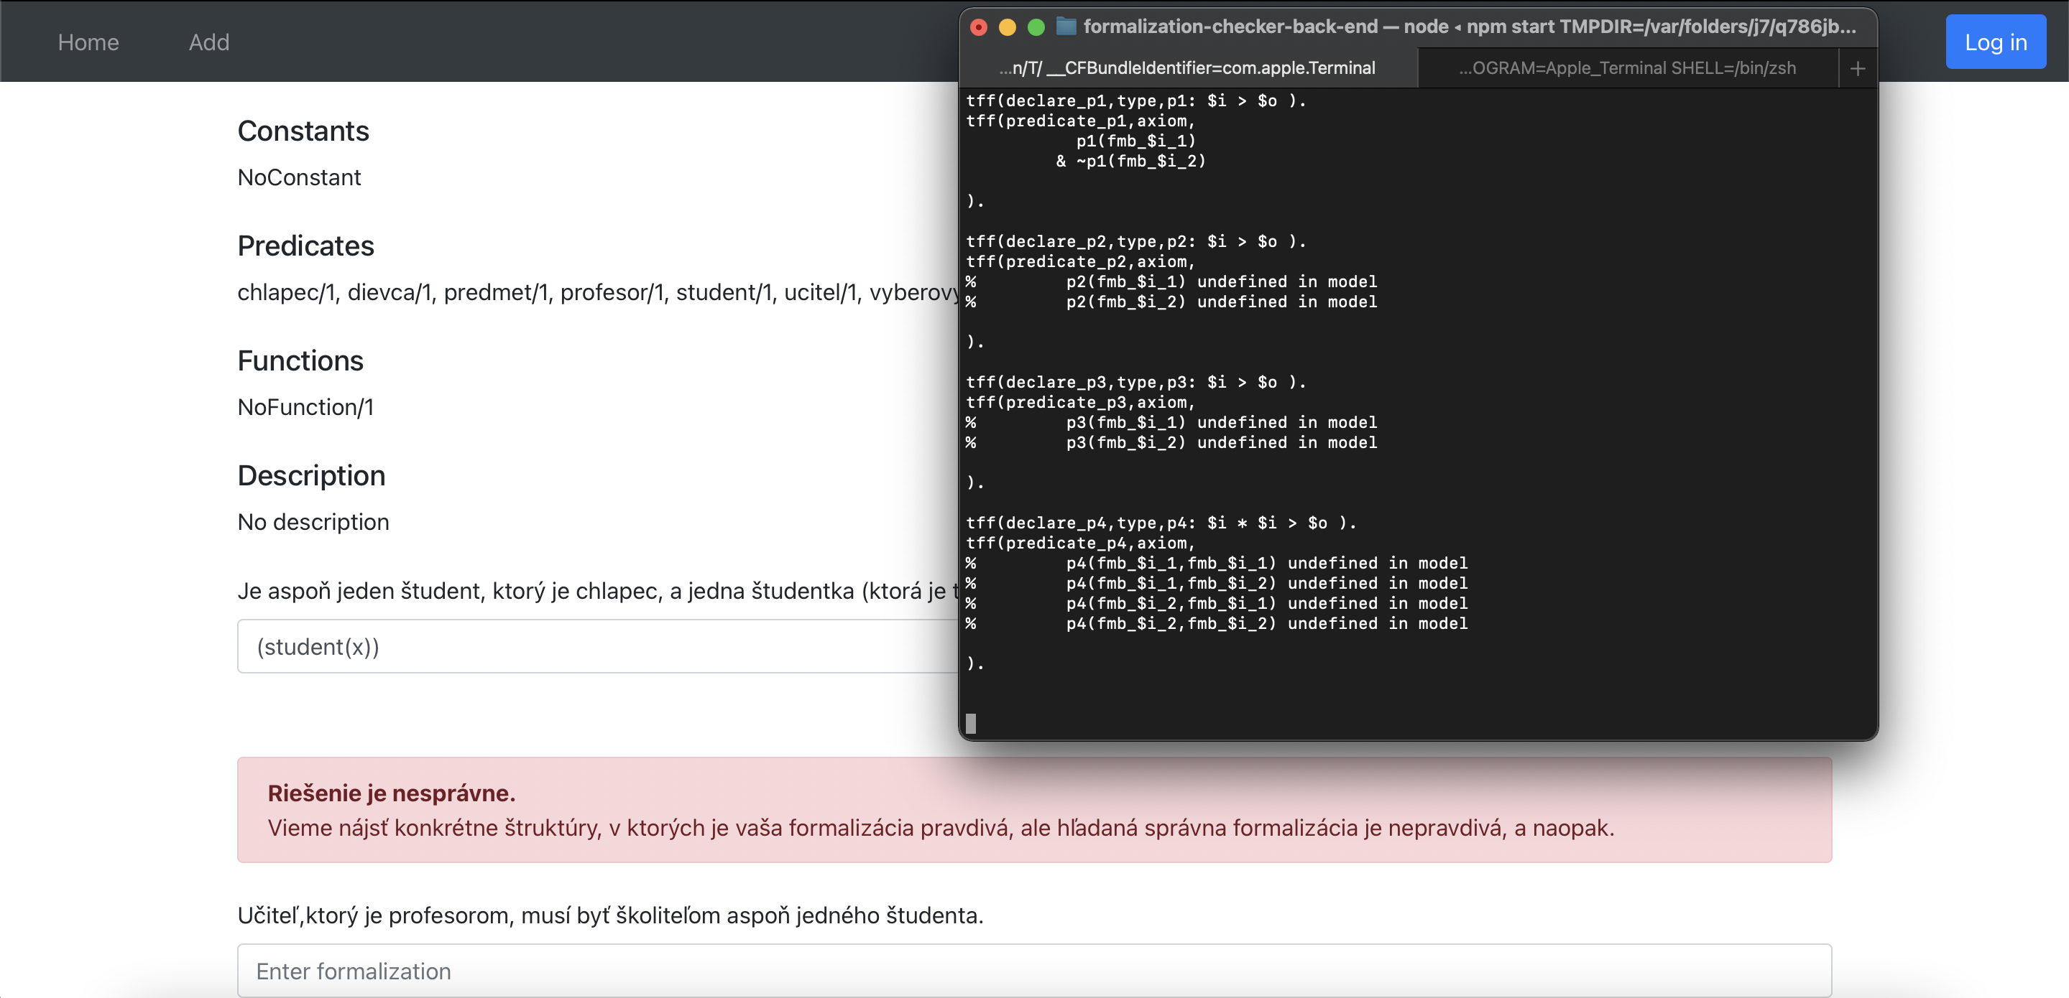Viewport: 2069px width, 998px height.
Task: Zoom Terminal using the green button
Action: click(1036, 27)
